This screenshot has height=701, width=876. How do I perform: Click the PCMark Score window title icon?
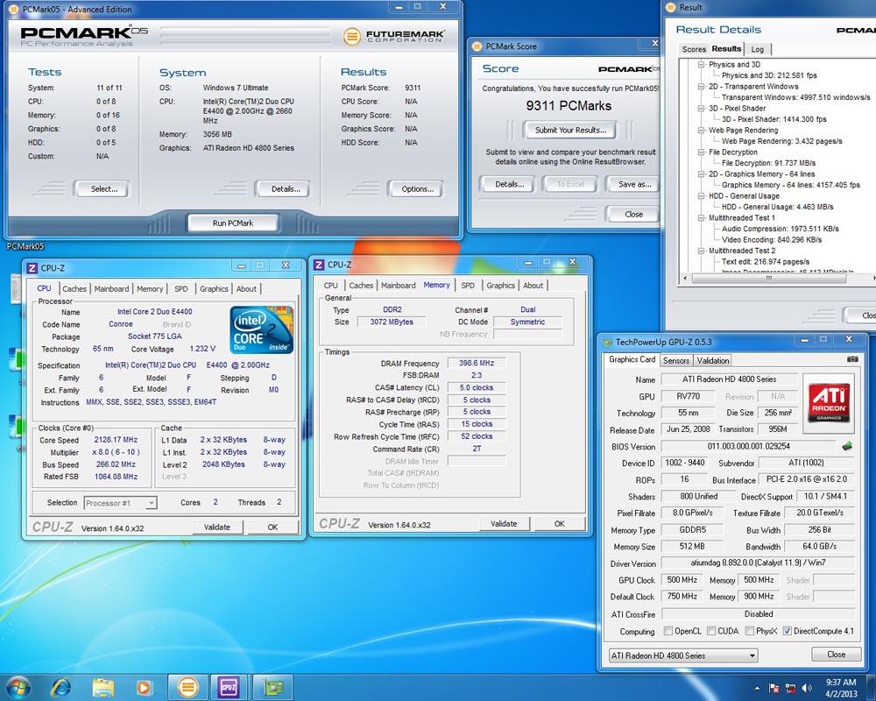pos(477,46)
